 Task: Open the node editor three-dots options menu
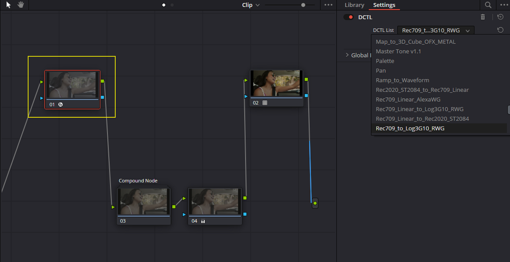click(328, 5)
